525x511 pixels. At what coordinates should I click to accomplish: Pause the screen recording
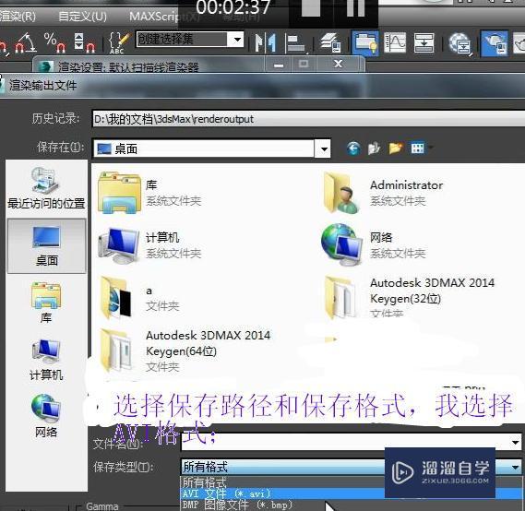click(x=356, y=7)
